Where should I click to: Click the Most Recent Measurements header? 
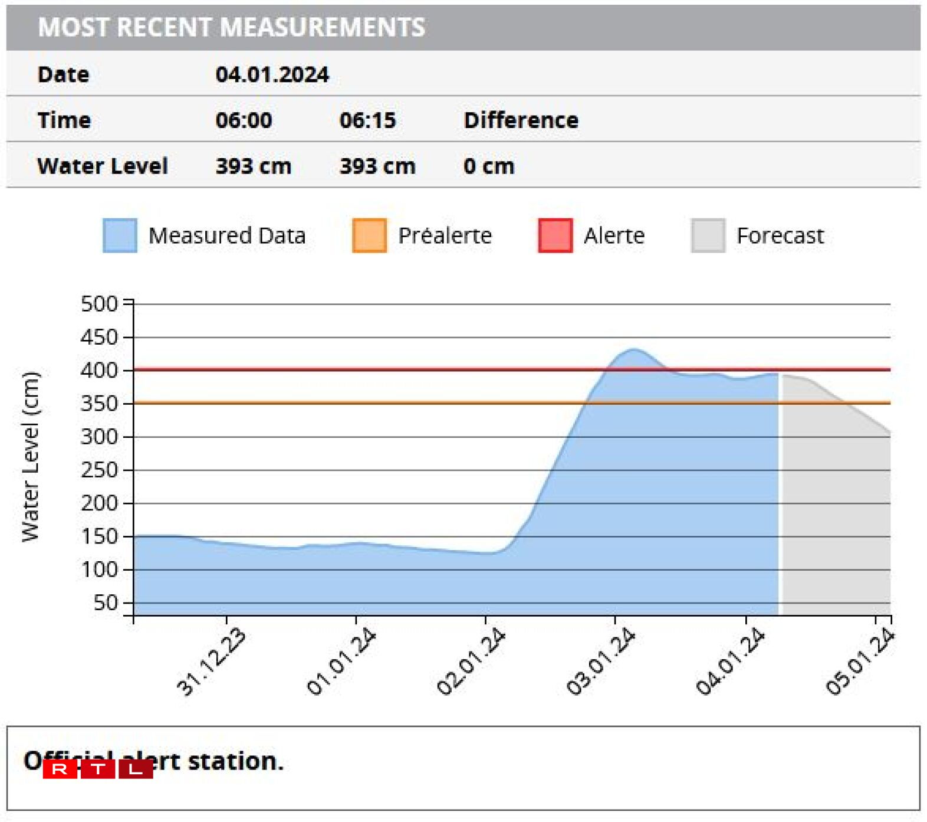231,28
